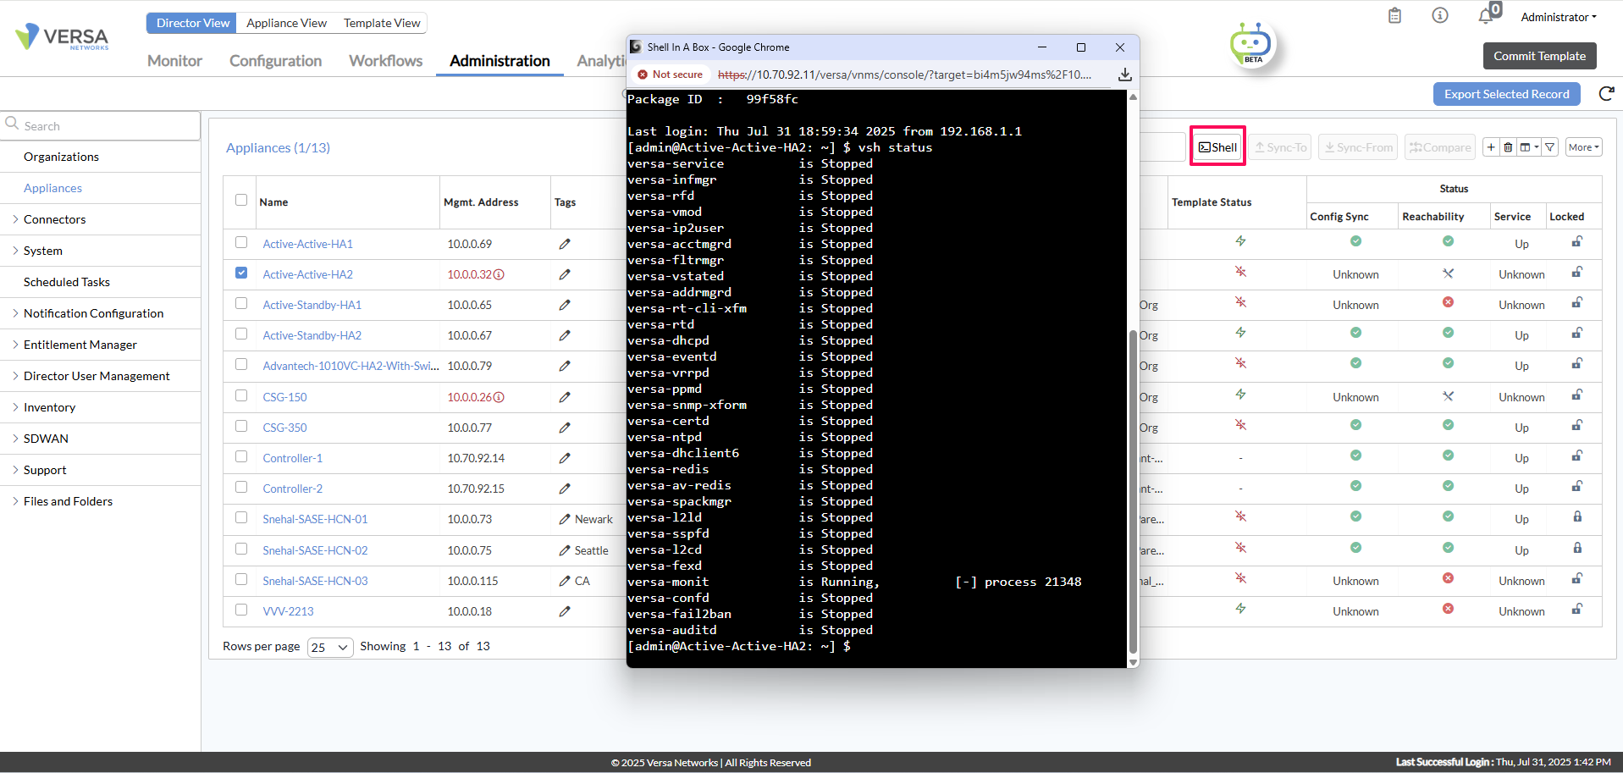
Task: Edit tags pencil icon for VVV-2213
Action: pyautogui.click(x=565, y=611)
